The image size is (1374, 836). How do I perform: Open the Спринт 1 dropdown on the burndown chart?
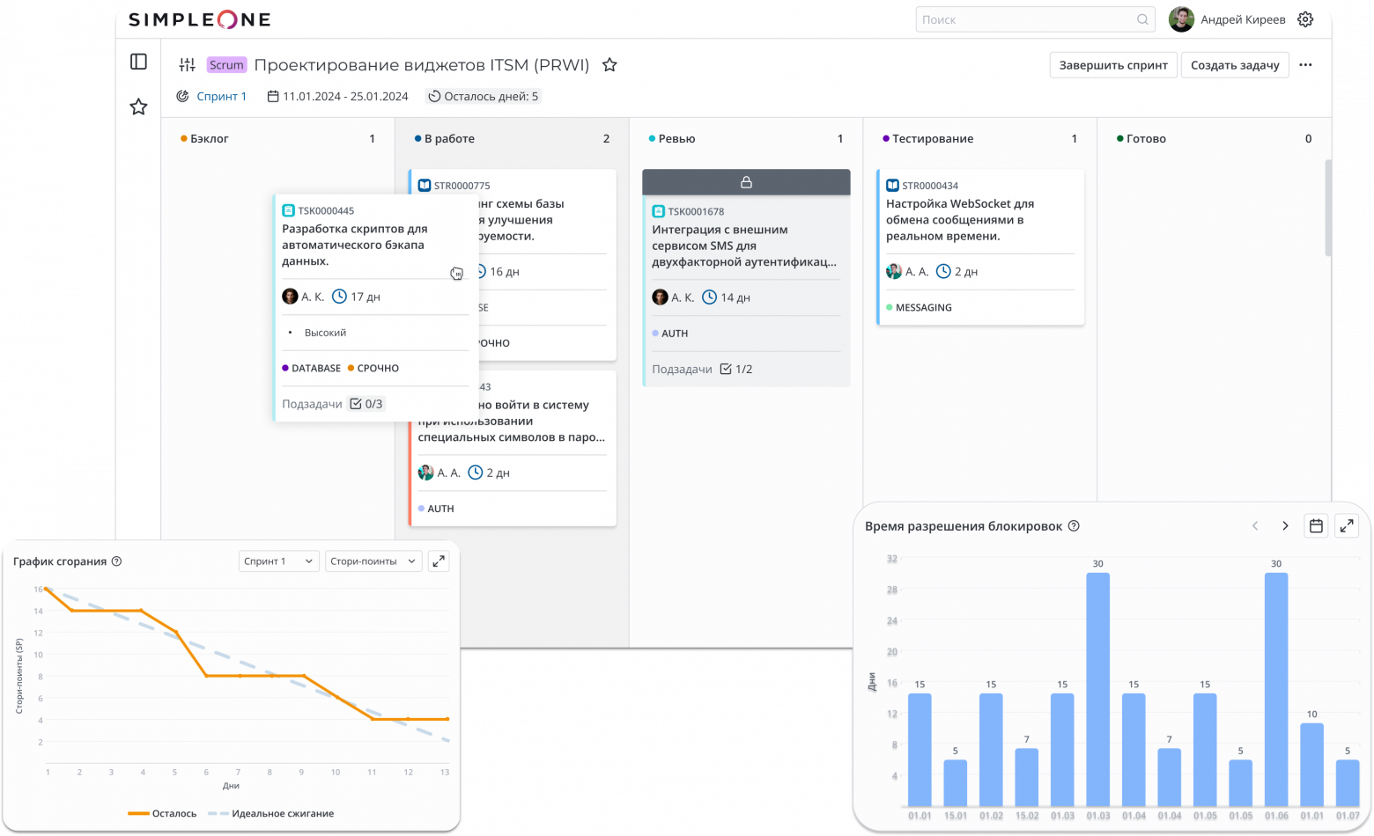click(278, 561)
